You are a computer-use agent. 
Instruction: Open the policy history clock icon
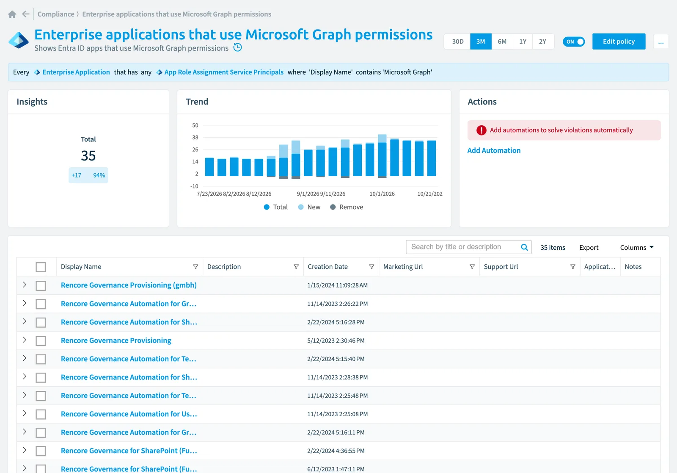(238, 47)
